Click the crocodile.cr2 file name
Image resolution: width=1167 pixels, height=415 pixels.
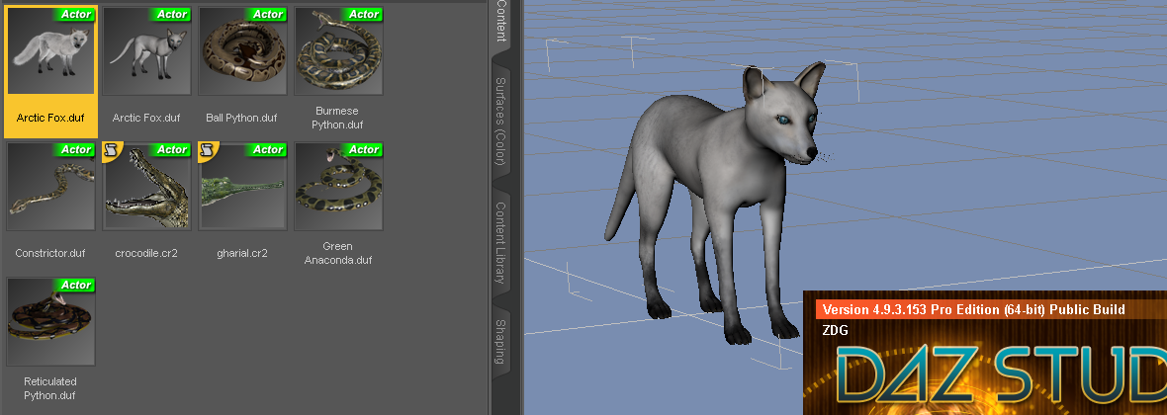click(146, 253)
